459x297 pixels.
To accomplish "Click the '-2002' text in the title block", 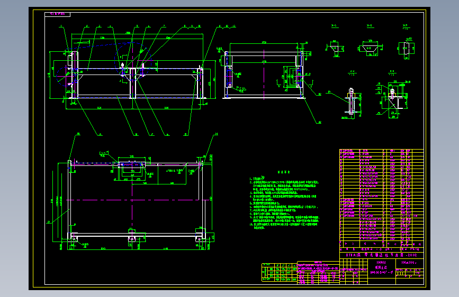I will 410,255.
